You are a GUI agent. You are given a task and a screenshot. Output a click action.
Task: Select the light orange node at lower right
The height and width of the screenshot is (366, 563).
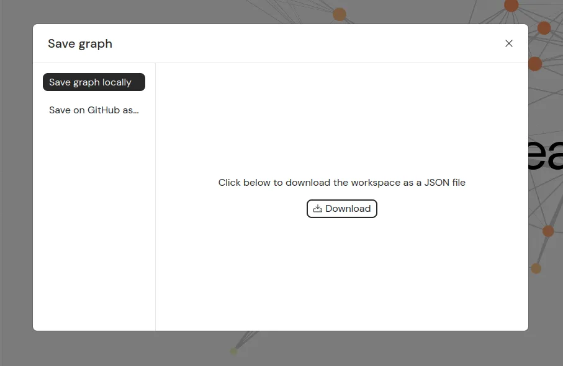click(536, 268)
